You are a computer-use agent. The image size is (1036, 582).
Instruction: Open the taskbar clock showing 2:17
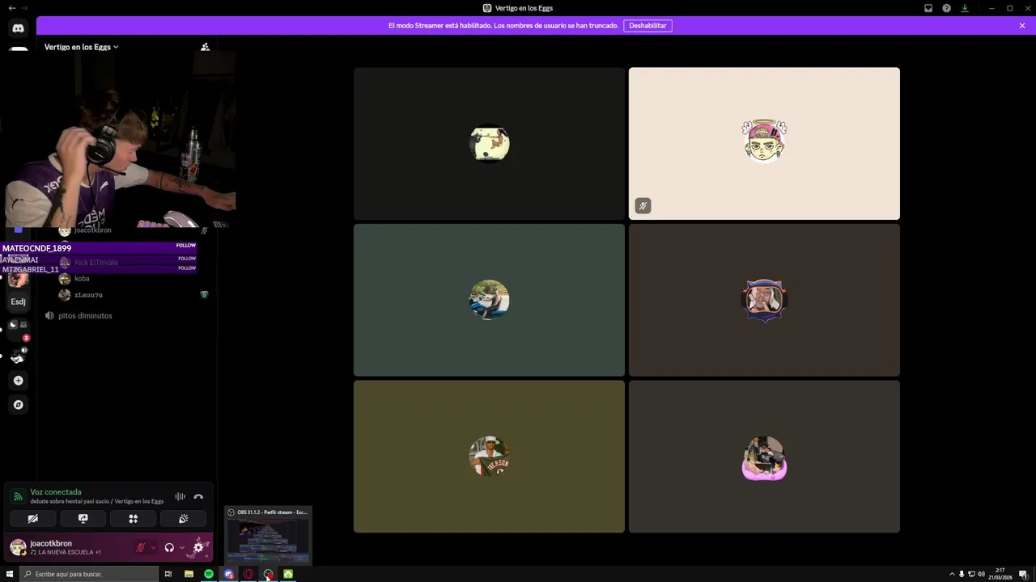pos(1000,574)
